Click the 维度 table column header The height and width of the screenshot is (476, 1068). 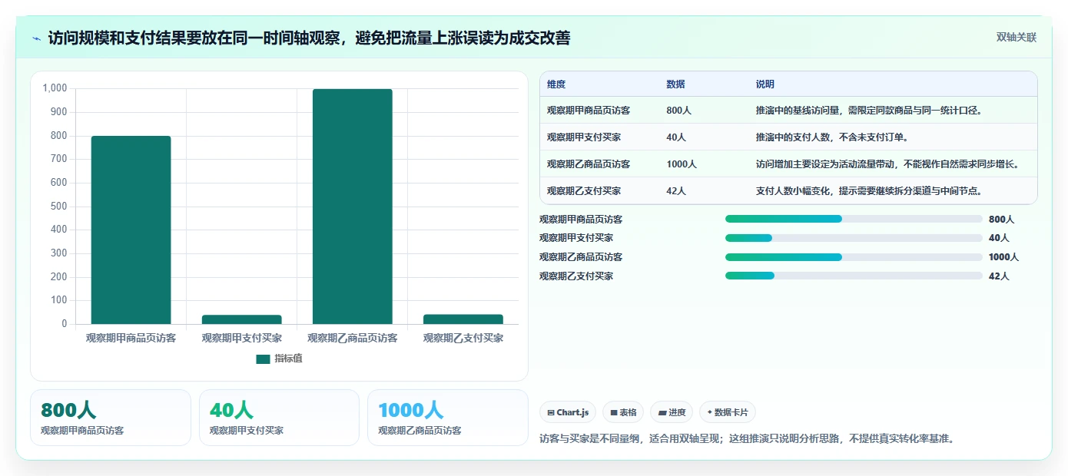point(556,84)
